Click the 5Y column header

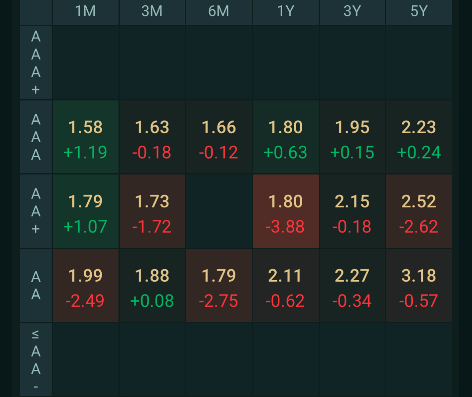[x=419, y=12]
